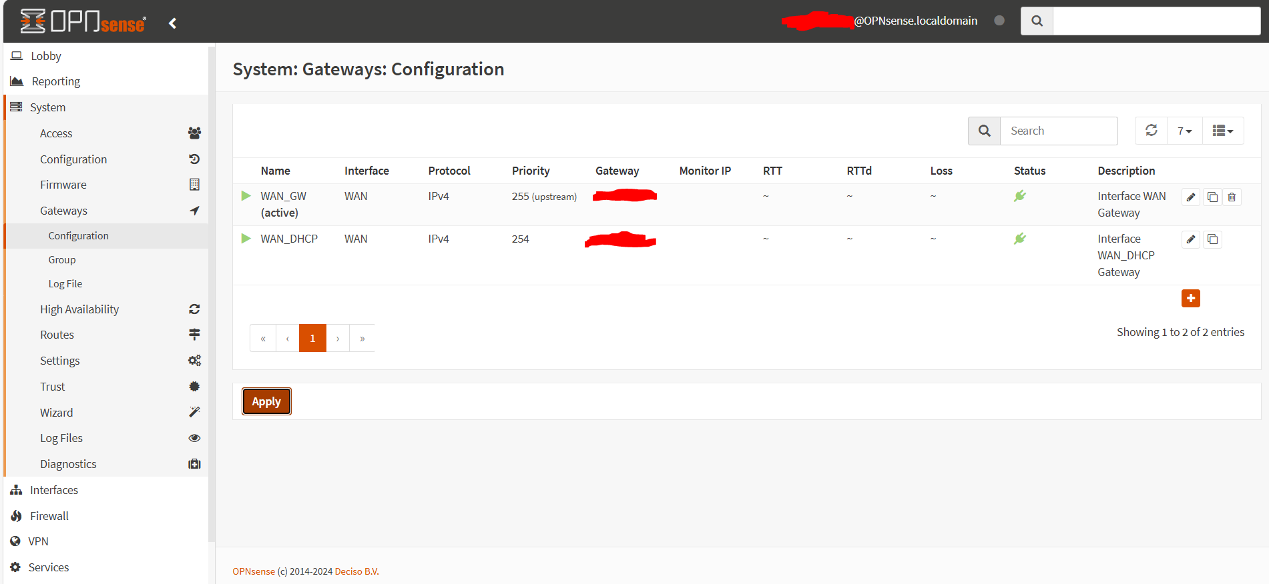Click the WAN_GW status plug icon
Viewport: 1269px width, 584px height.
click(x=1020, y=196)
